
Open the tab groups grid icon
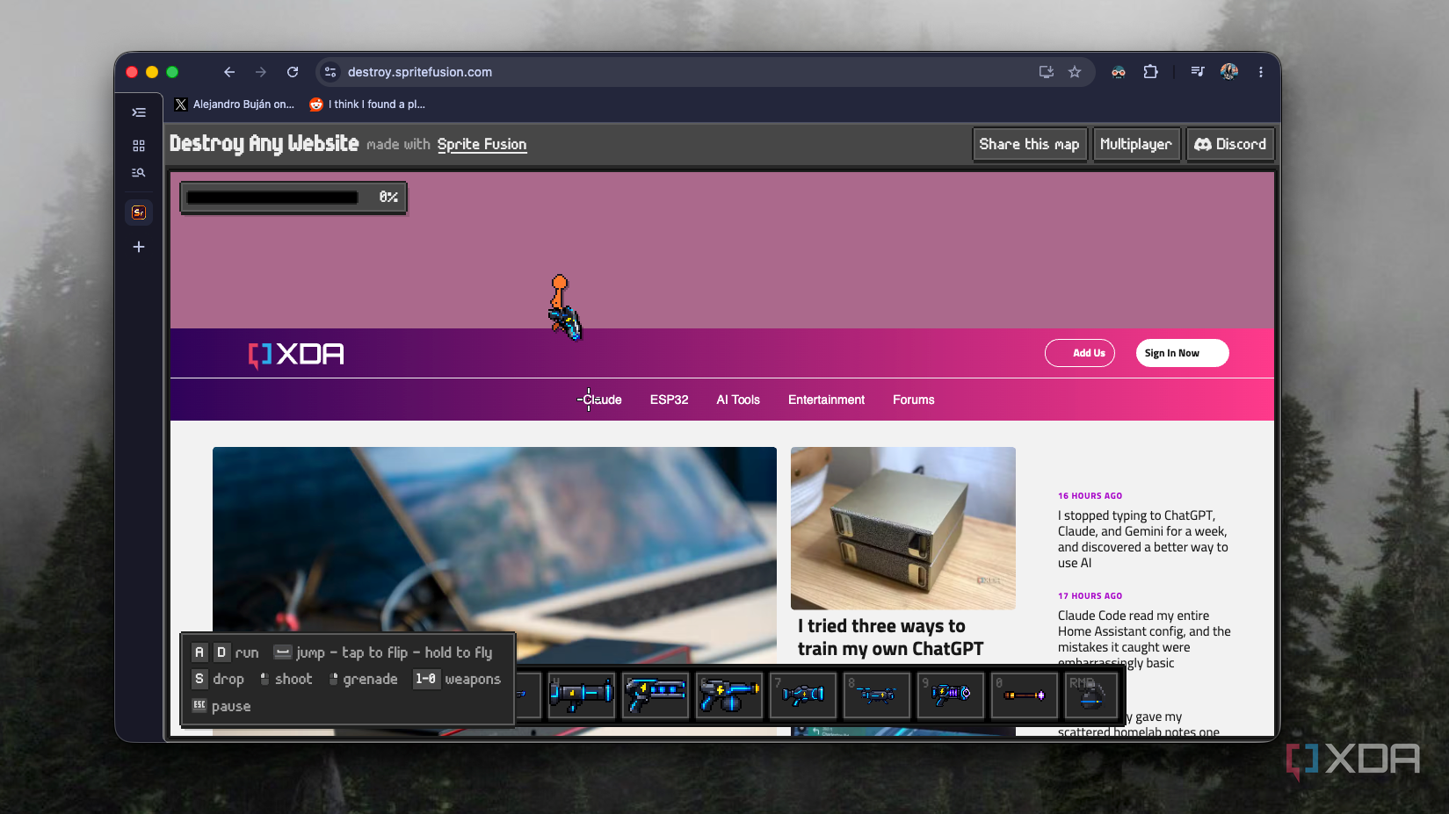[x=139, y=146]
